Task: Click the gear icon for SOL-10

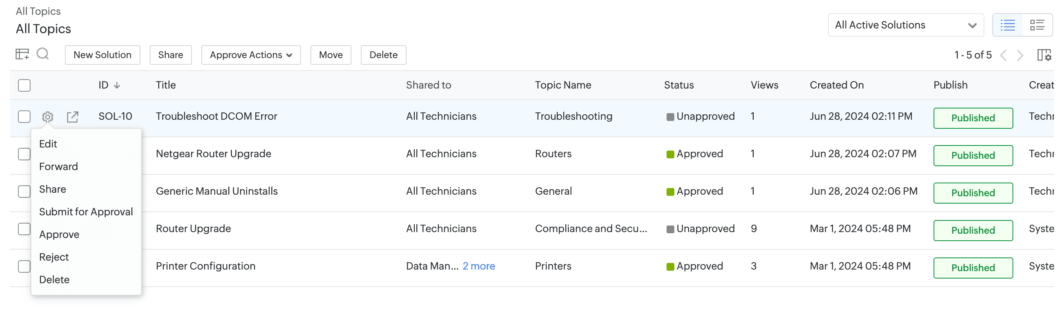Action: 48,117
